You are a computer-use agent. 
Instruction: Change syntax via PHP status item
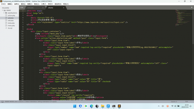[187, 102]
